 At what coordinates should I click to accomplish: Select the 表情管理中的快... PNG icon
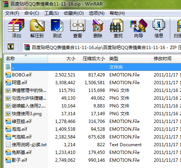pyautogui.click(x=8, y=90)
